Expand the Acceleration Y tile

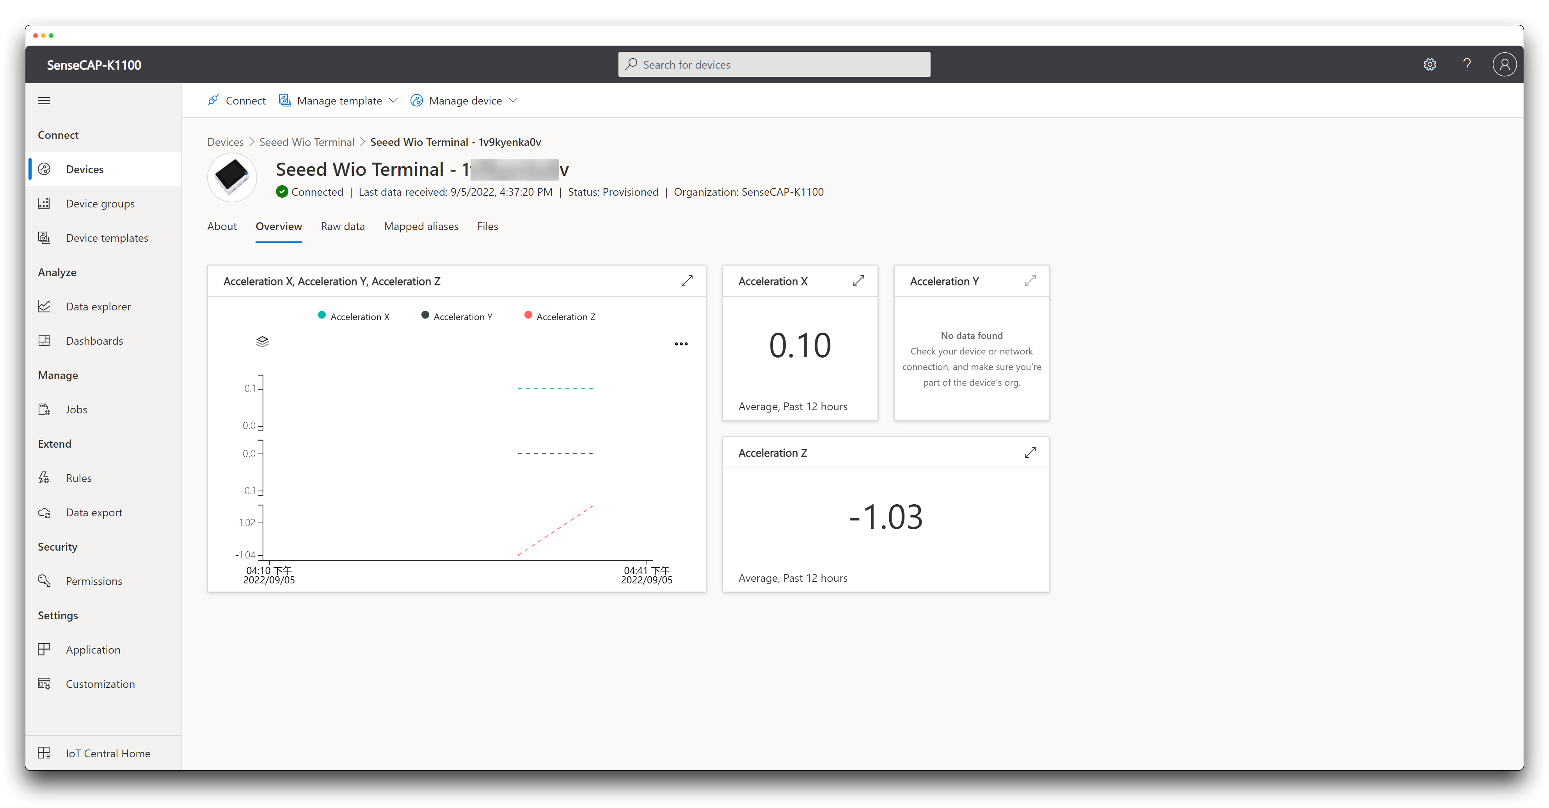point(1030,281)
